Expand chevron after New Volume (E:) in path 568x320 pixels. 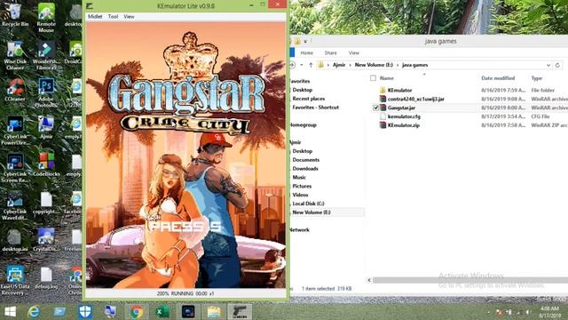[x=398, y=65]
